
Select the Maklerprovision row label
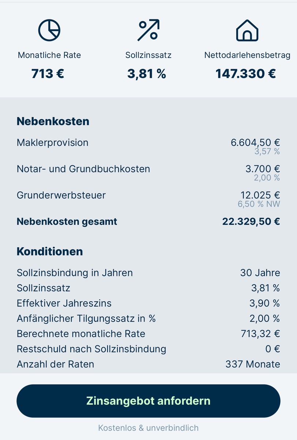[53, 143]
